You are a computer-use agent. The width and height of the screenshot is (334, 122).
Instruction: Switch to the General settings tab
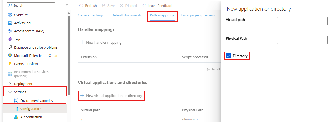coord(91,15)
